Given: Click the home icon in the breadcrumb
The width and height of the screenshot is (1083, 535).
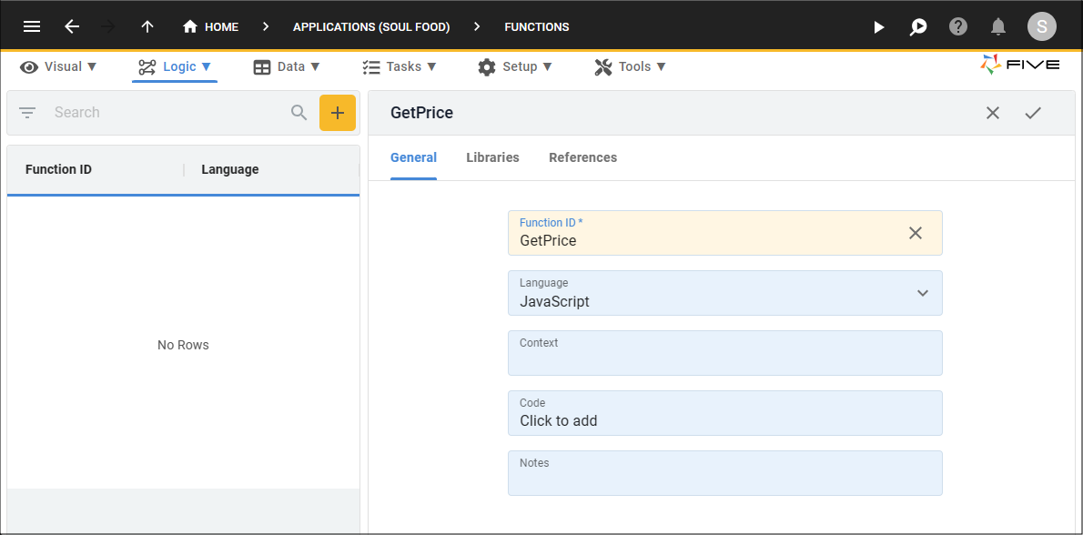Looking at the screenshot, I should 190,27.
